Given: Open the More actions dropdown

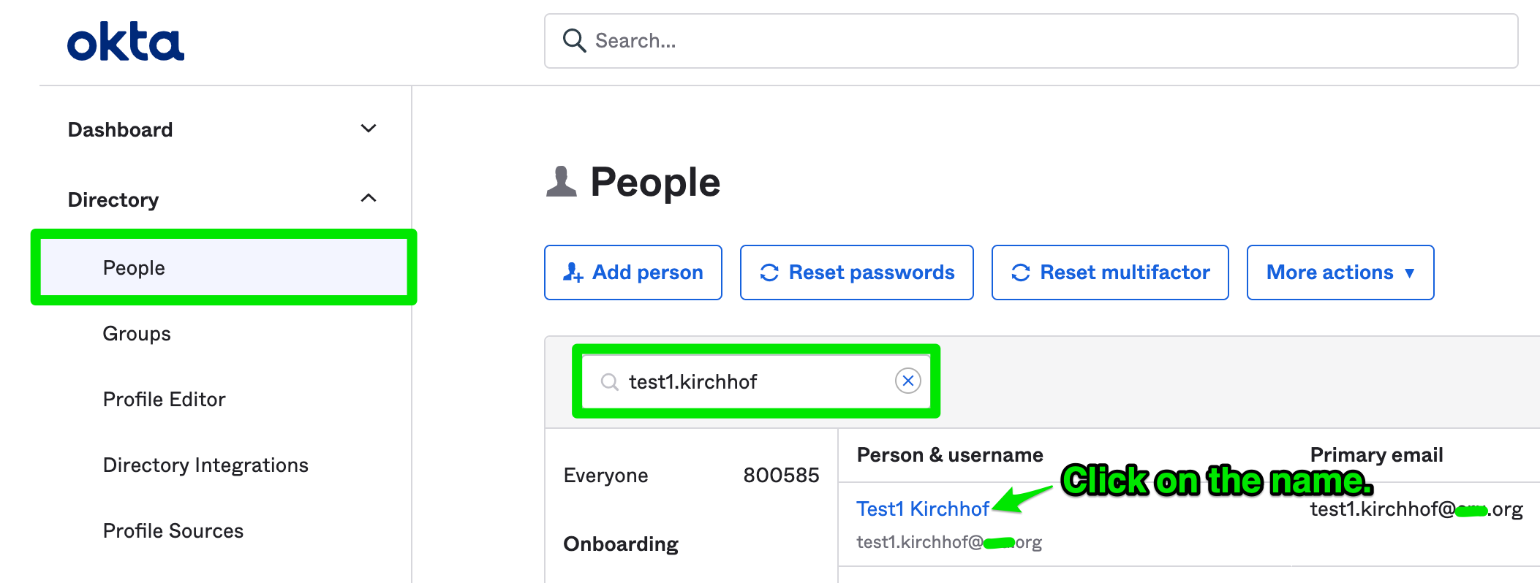Looking at the screenshot, I should (1340, 273).
